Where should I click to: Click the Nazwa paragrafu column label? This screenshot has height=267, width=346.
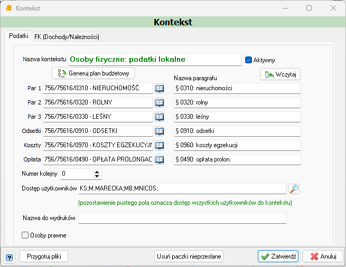coord(195,78)
